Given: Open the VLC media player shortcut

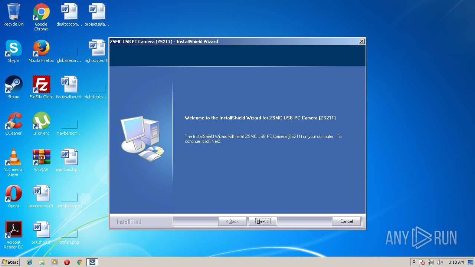Looking at the screenshot, I should click(13, 162).
